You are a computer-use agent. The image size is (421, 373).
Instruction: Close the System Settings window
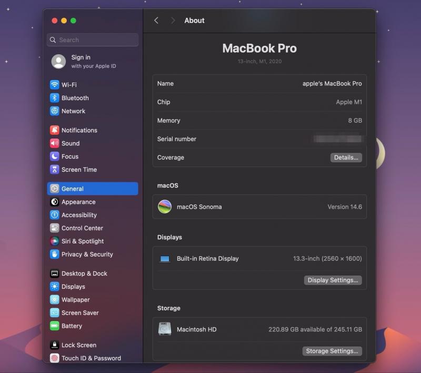click(55, 21)
